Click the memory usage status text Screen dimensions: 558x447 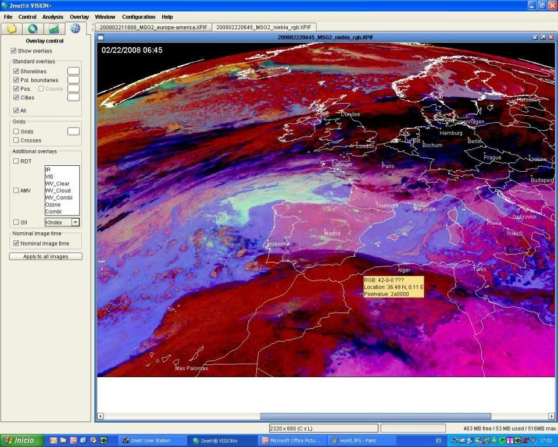pos(510,428)
